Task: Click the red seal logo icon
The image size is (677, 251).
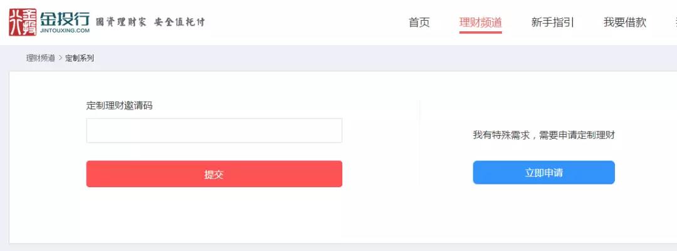Action: click(x=23, y=22)
